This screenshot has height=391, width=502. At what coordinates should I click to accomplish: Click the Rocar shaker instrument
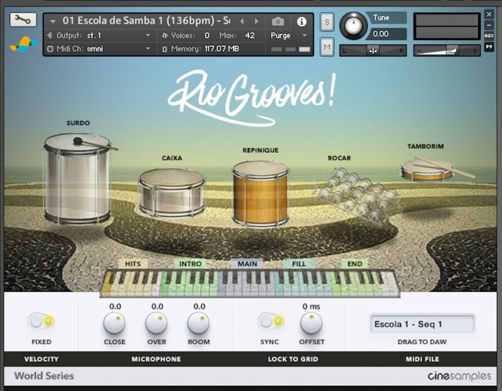[356, 192]
